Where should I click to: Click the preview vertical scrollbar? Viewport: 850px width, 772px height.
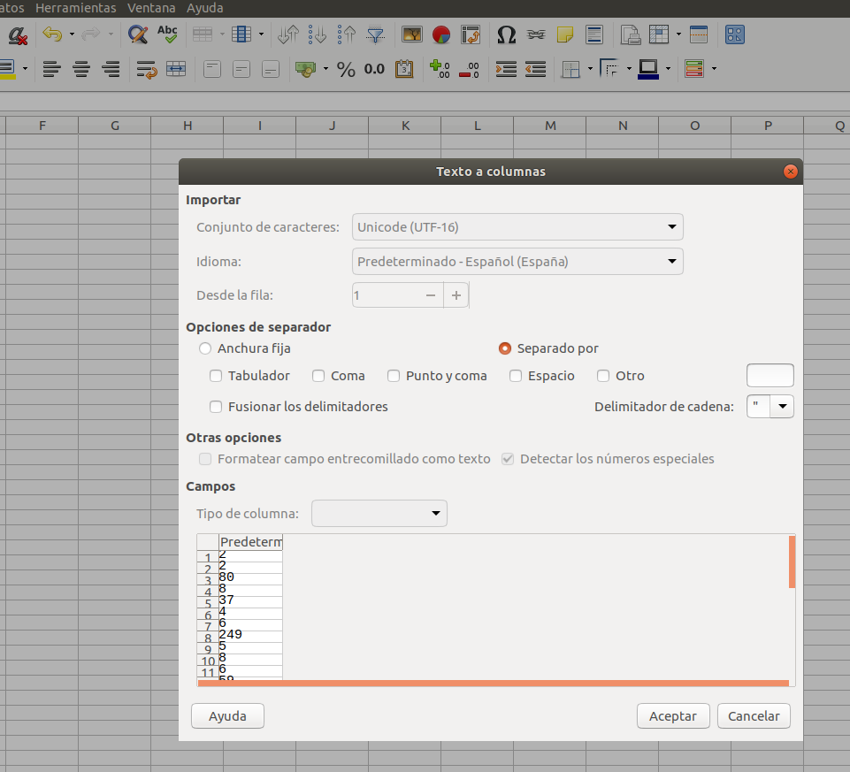[x=792, y=562]
